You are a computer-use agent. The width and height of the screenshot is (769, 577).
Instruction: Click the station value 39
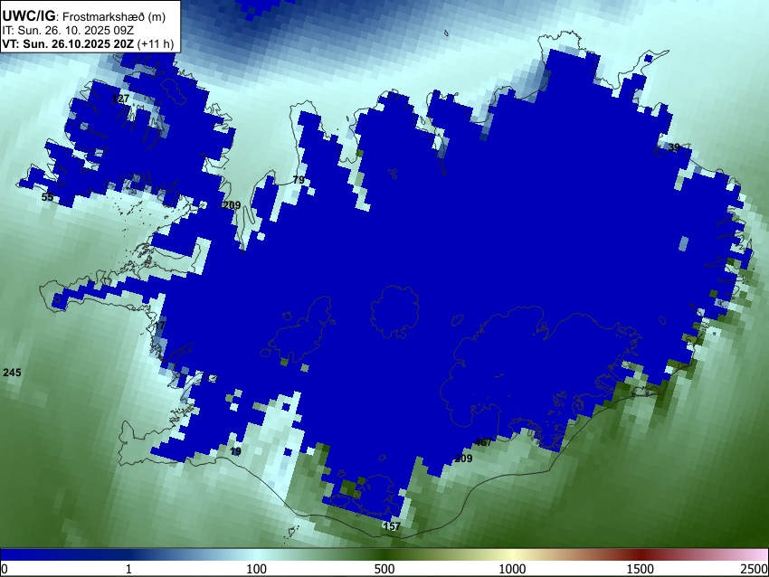pyautogui.click(x=674, y=147)
